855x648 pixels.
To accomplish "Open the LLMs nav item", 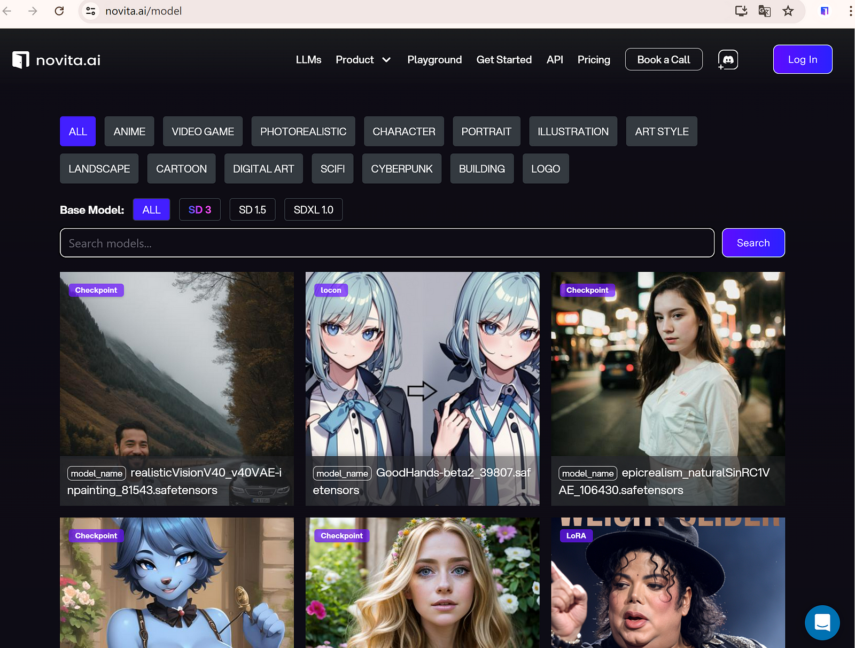I will point(308,60).
